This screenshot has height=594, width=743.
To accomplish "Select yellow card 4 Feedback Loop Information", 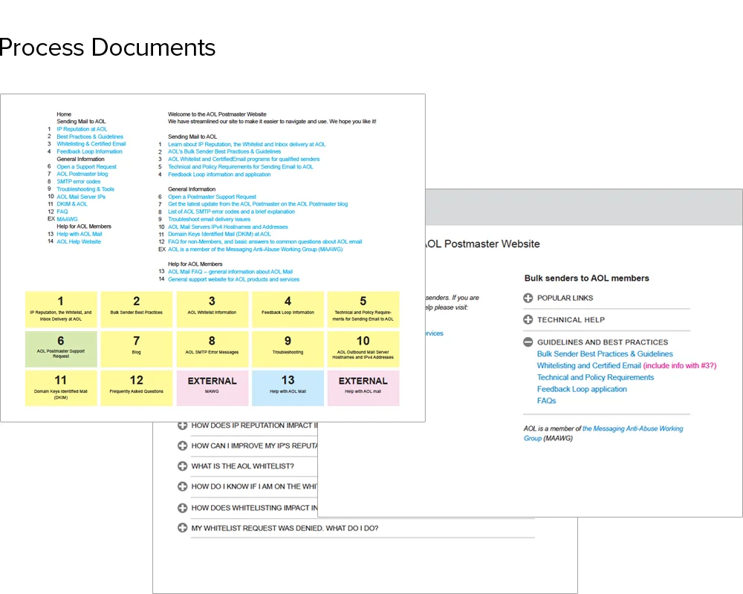I will (x=288, y=310).
